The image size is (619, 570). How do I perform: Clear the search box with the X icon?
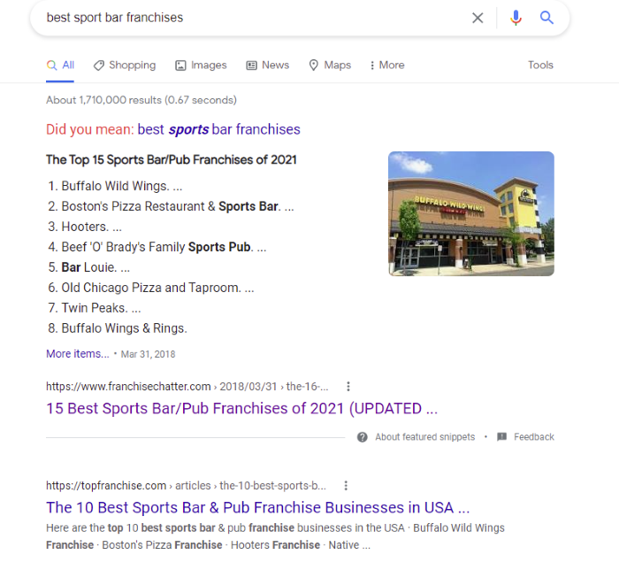478,18
